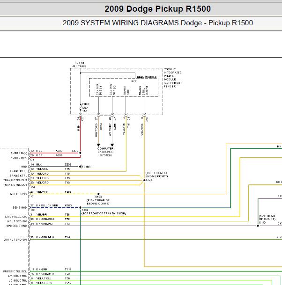Select the "S125" splice label
The image size is (282, 285).
pos(149,180)
